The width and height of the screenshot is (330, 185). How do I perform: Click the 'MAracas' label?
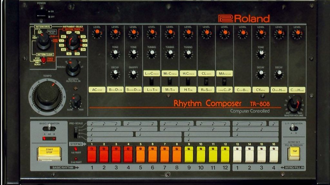pyautogui.click(x=225, y=74)
